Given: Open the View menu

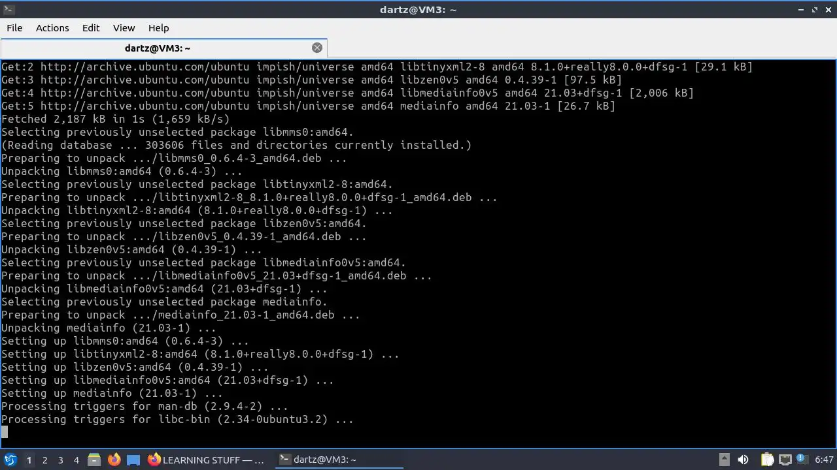Looking at the screenshot, I should (x=124, y=28).
